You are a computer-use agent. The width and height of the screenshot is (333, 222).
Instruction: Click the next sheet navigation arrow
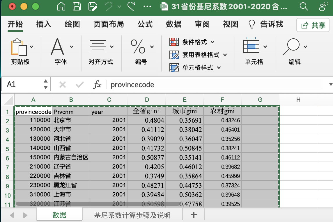pos(25,215)
